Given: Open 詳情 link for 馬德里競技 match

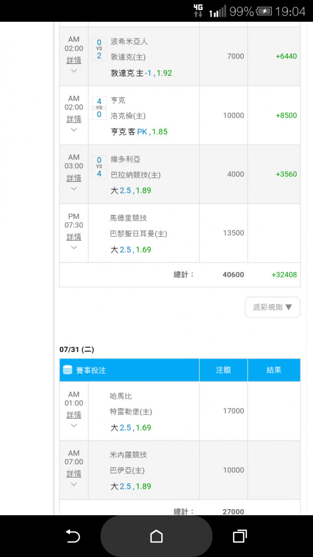Looking at the screenshot, I should point(74,237).
